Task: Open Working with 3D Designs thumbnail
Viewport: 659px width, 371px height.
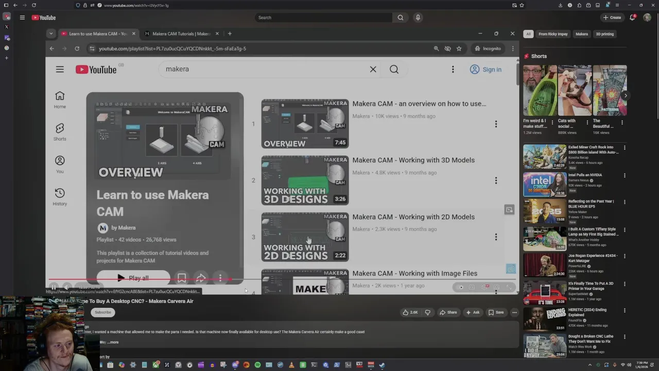Action: coord(305,180)
